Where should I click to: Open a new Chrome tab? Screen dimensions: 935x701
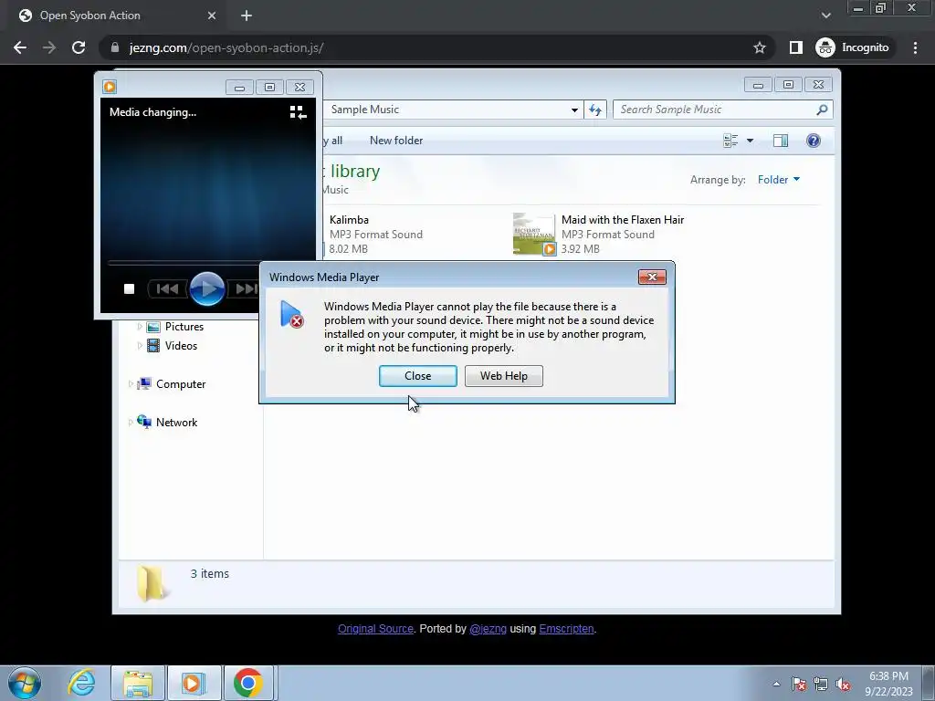(247, 16)
